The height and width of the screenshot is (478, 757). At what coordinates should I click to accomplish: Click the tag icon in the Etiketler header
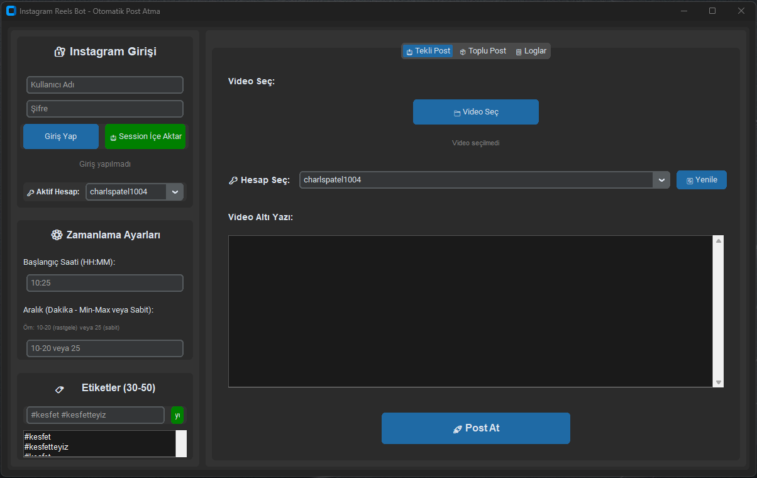[x=60, y=389]
